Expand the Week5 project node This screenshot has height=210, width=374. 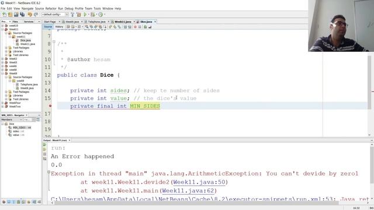2,62
